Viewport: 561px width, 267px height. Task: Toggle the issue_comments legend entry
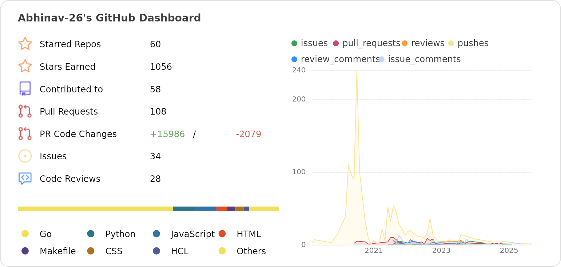(382, 59)
